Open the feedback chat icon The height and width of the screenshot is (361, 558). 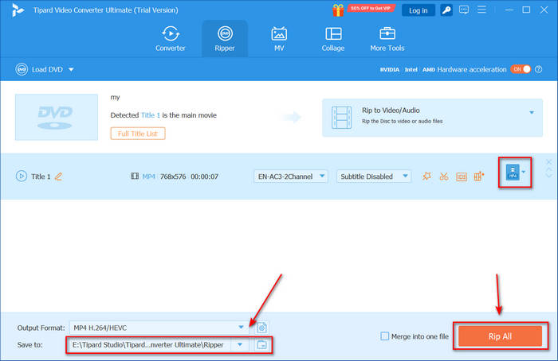464,10
